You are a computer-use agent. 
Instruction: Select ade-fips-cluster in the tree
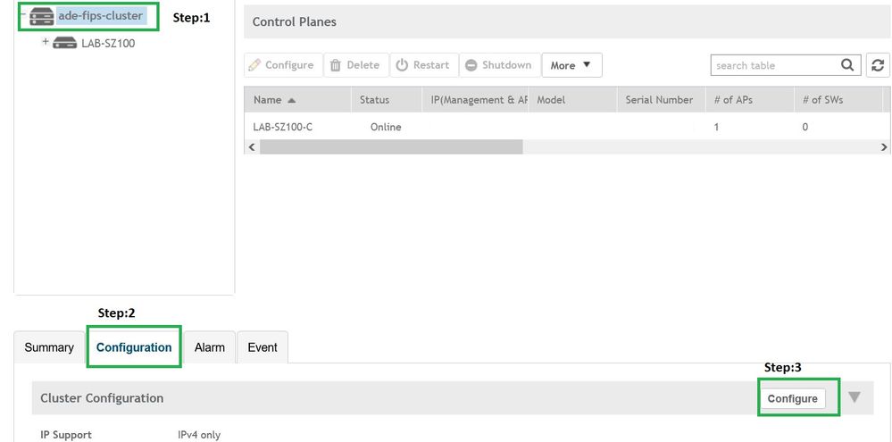tap(100, 16)
